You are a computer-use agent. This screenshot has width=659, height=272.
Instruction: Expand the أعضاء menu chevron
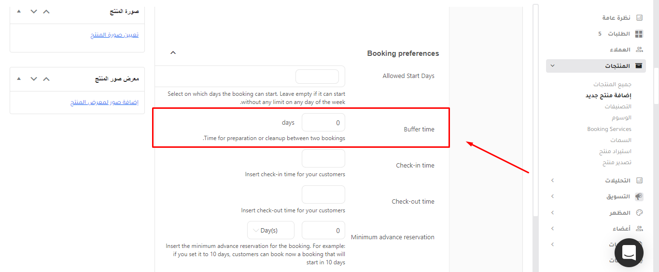(553, 229)
